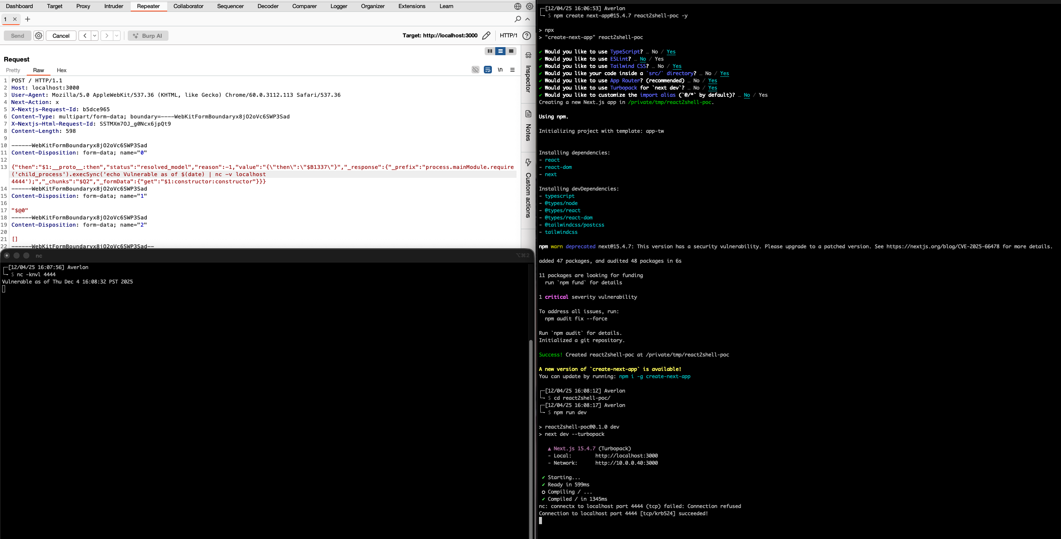Expand the back-arrow history dropdown
This screenshot has width=1061, height=539.
point(94,36)
